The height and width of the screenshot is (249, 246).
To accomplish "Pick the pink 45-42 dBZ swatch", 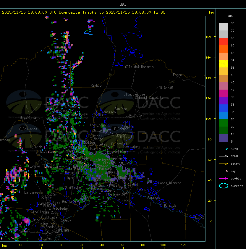I will tap(224, 86).
